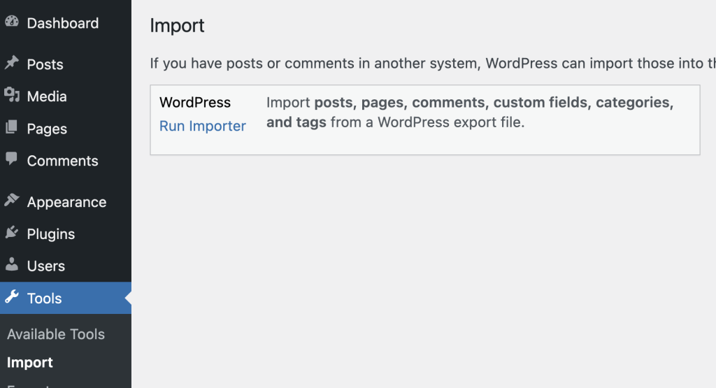This screenshot has width=716, height=388.
Task: Select Pages in the sidebar
Action: (x=47, y=129)
